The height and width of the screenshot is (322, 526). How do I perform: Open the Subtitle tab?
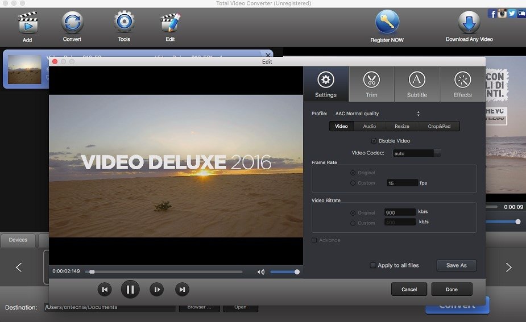417,84
